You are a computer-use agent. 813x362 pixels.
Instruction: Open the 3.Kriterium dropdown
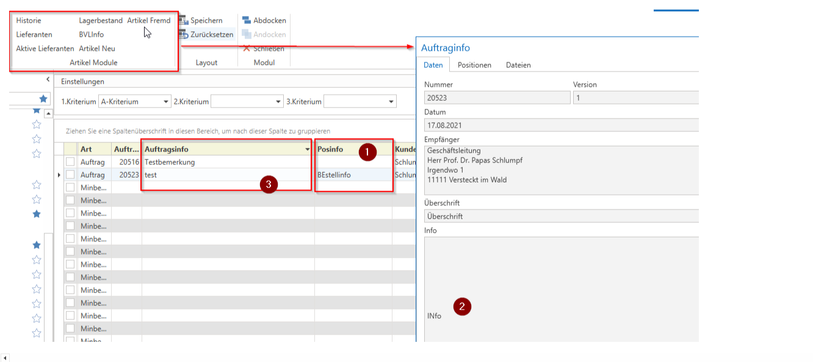click(391, 102)
